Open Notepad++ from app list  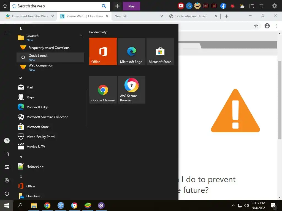(x=50, y=166)
